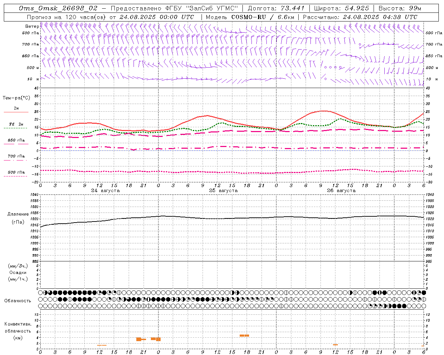Click "Прогноз на 120 часа(ов)" forecast text
The height and width of the screenshot is (355, 444).
click(x=67, y=17)
